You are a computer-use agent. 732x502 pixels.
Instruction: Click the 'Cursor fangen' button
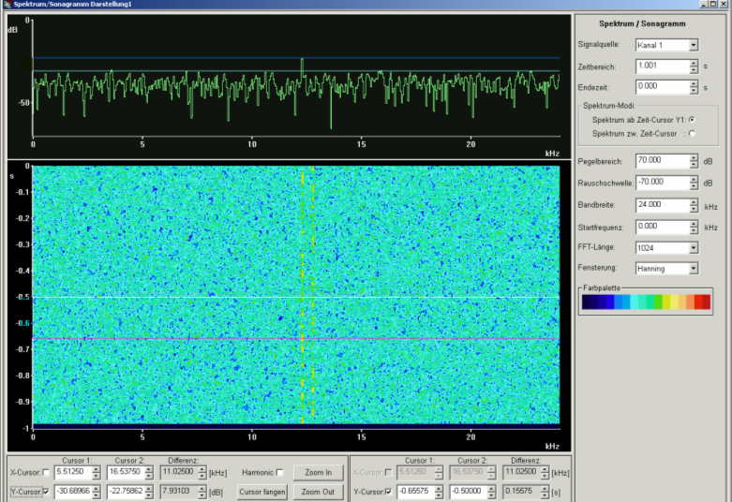pos(262,492)
